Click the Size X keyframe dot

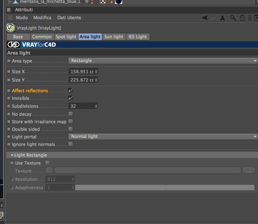[x=9, y=71]
